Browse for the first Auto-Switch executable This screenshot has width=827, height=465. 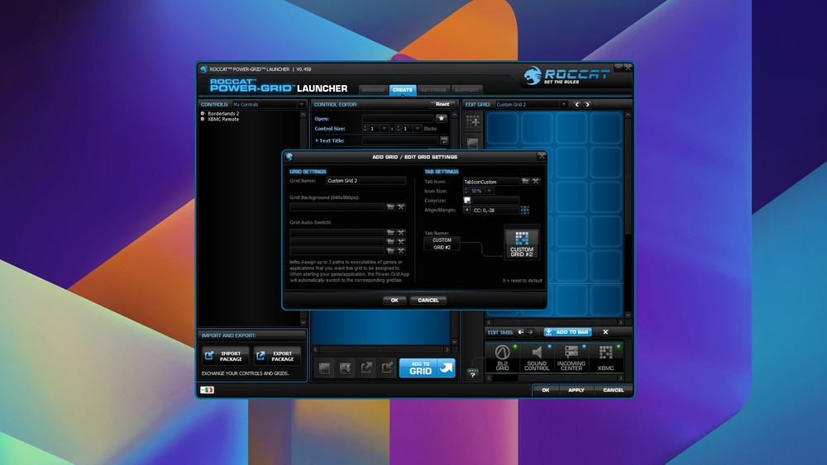click(390, 233)
